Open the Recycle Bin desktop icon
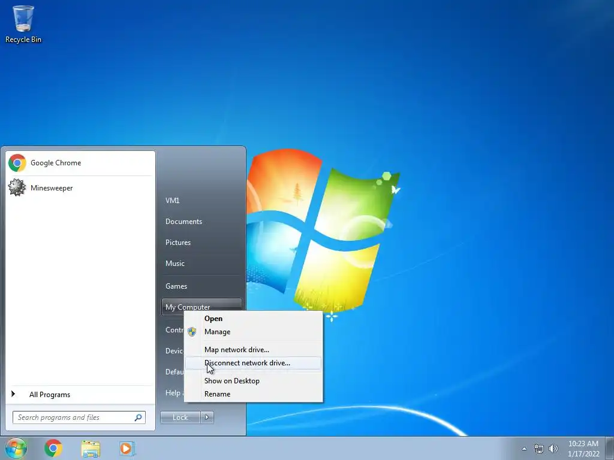This screenshot has width=614, height=460. pyautogui.click(x=23, y=23)
